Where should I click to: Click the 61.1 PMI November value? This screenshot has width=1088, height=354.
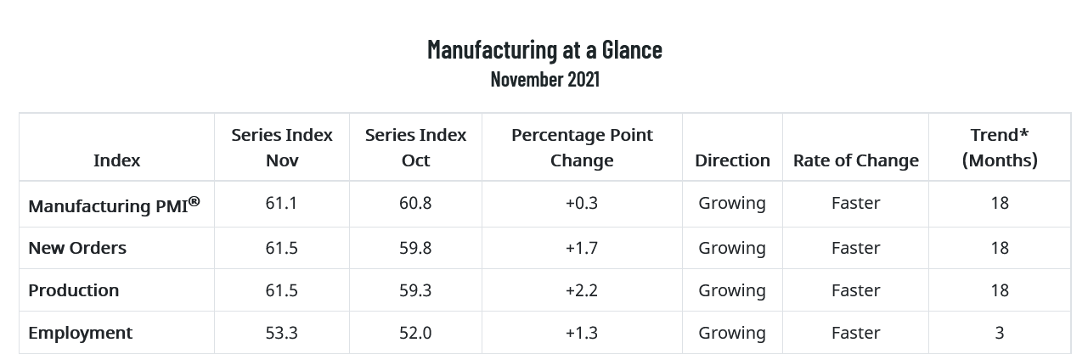click(x=282, y=203)
